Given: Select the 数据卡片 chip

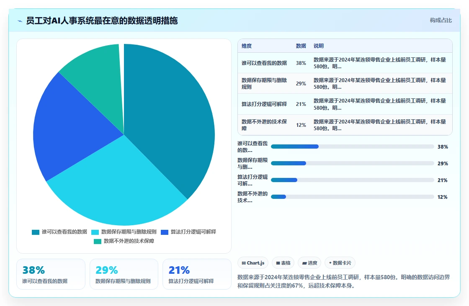Looking at the screenshot, I should [340, 263].
